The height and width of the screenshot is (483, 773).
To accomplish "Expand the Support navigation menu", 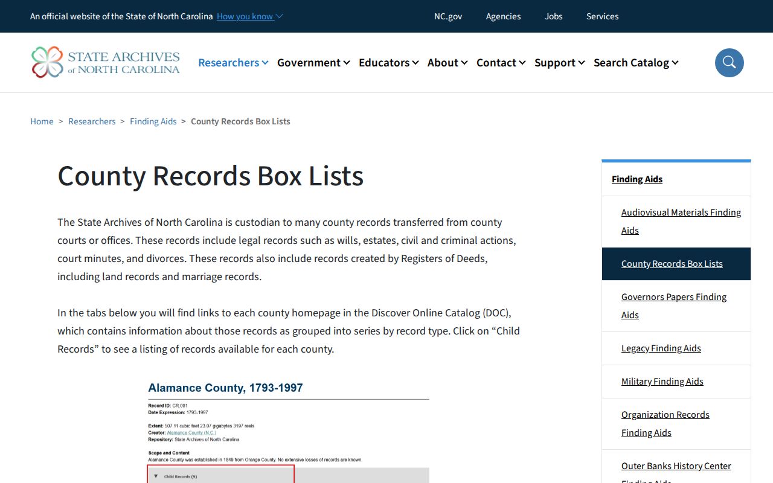I will 559,63.
